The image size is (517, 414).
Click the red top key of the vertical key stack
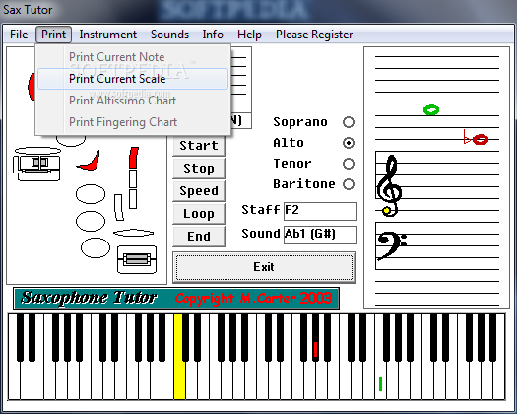[x=134, y=158]
